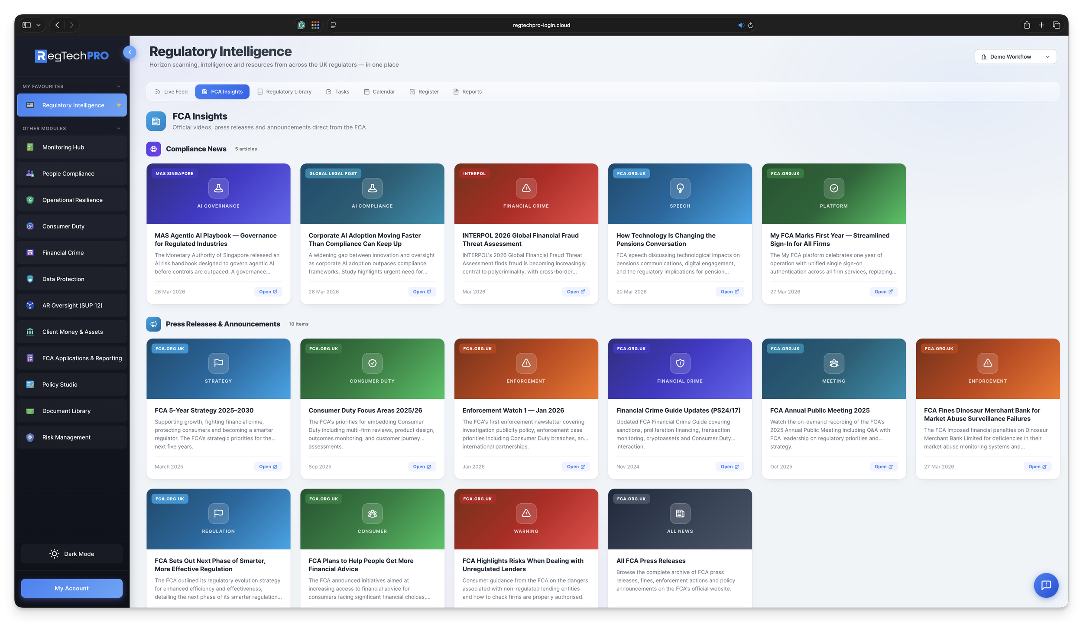Click the Regulation card banner
The height and width of the screenshot is (622, 1083).
[218, 519]
